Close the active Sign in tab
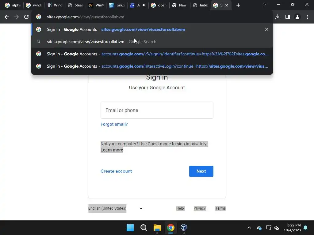 227,6
